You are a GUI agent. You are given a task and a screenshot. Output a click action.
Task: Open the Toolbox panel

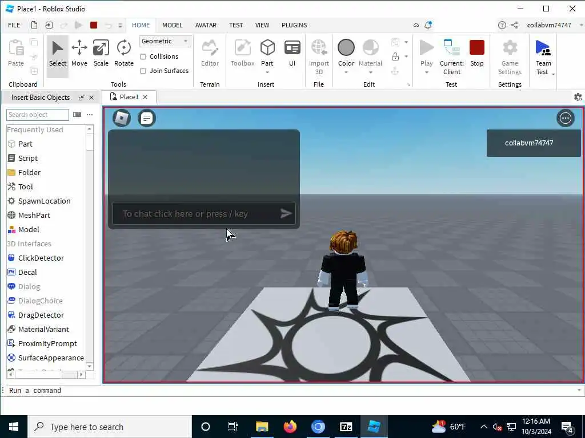(242, 54)
